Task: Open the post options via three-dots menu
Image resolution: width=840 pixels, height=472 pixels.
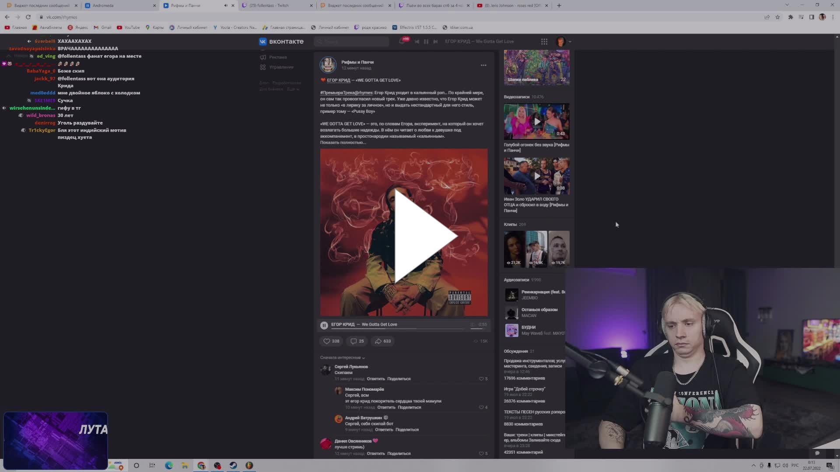Action: 483,65
